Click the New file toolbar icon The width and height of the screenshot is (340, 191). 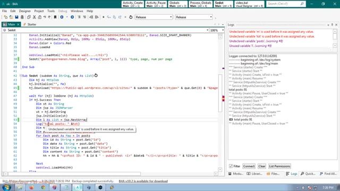pyautogui.click(x=6, y=17)
